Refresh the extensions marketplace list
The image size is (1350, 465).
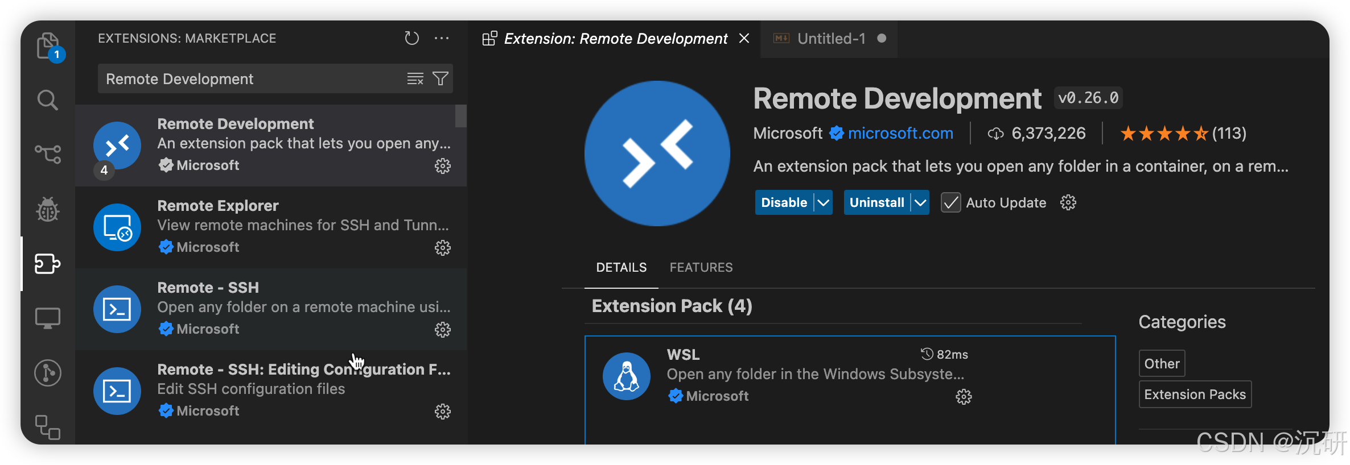tap(411, 38)
